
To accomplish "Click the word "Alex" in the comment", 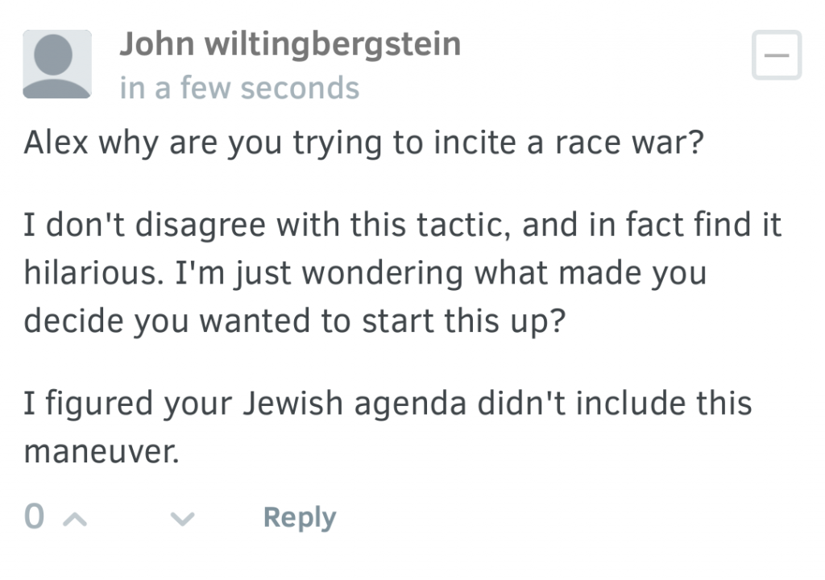I will click(56, 143).
